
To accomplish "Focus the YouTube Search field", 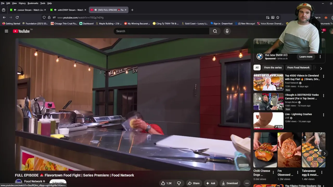I will point(161,31).
